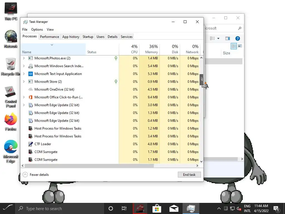Click the Microsoft Office Click-to-Run icon
285x214 pixels.
(x=31, y=97)
